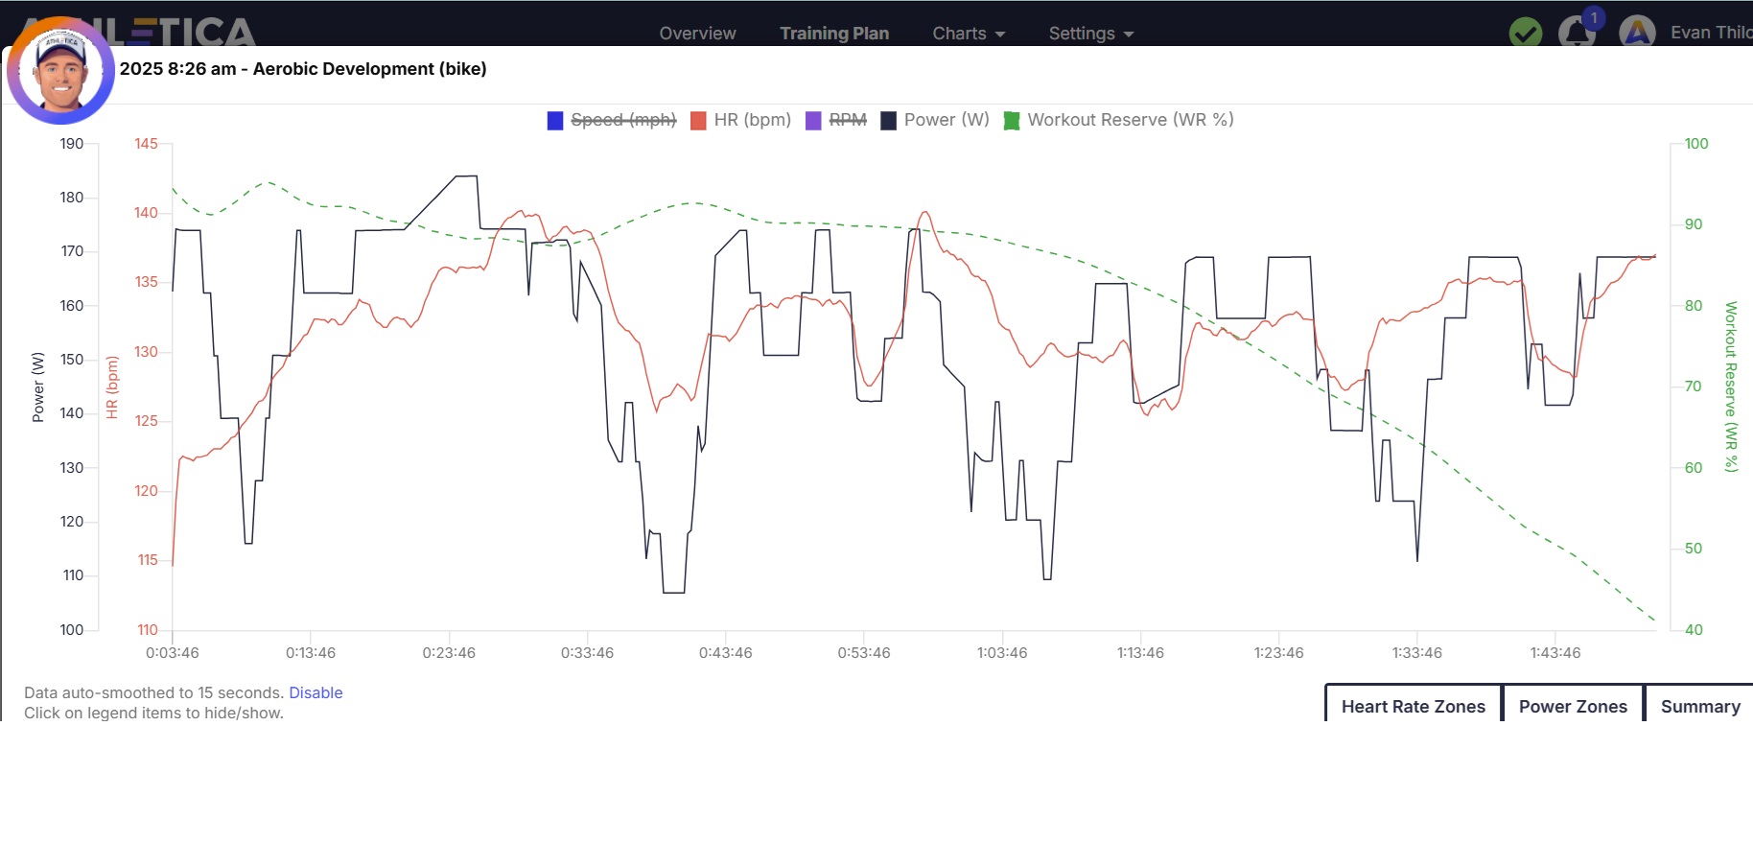Click the Aerobic Development (bike) workout title

[369, 69]
